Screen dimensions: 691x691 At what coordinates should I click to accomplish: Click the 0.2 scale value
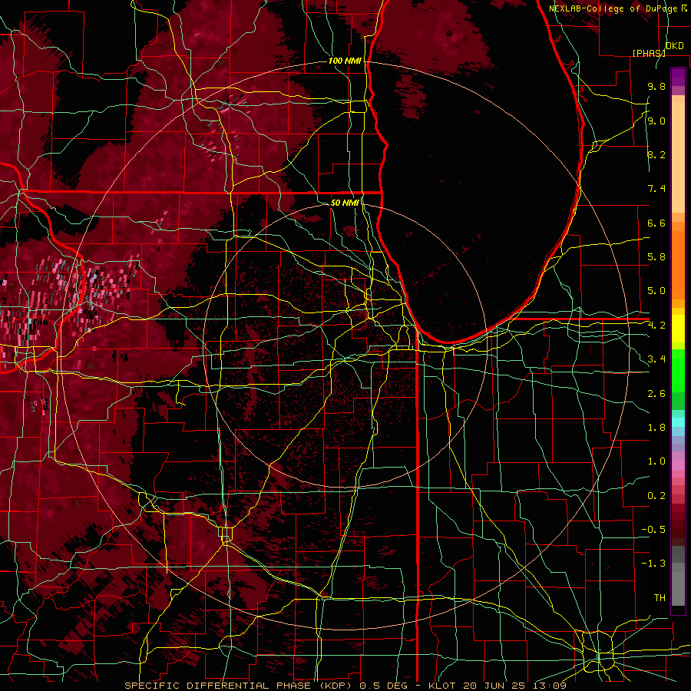pyautogui.click(x=656, y=496)
